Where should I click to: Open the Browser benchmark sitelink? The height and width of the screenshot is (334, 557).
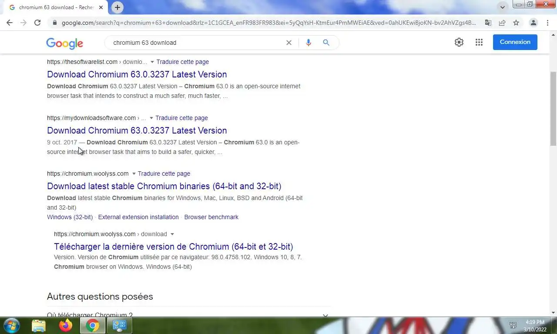[x=211, y=217]
